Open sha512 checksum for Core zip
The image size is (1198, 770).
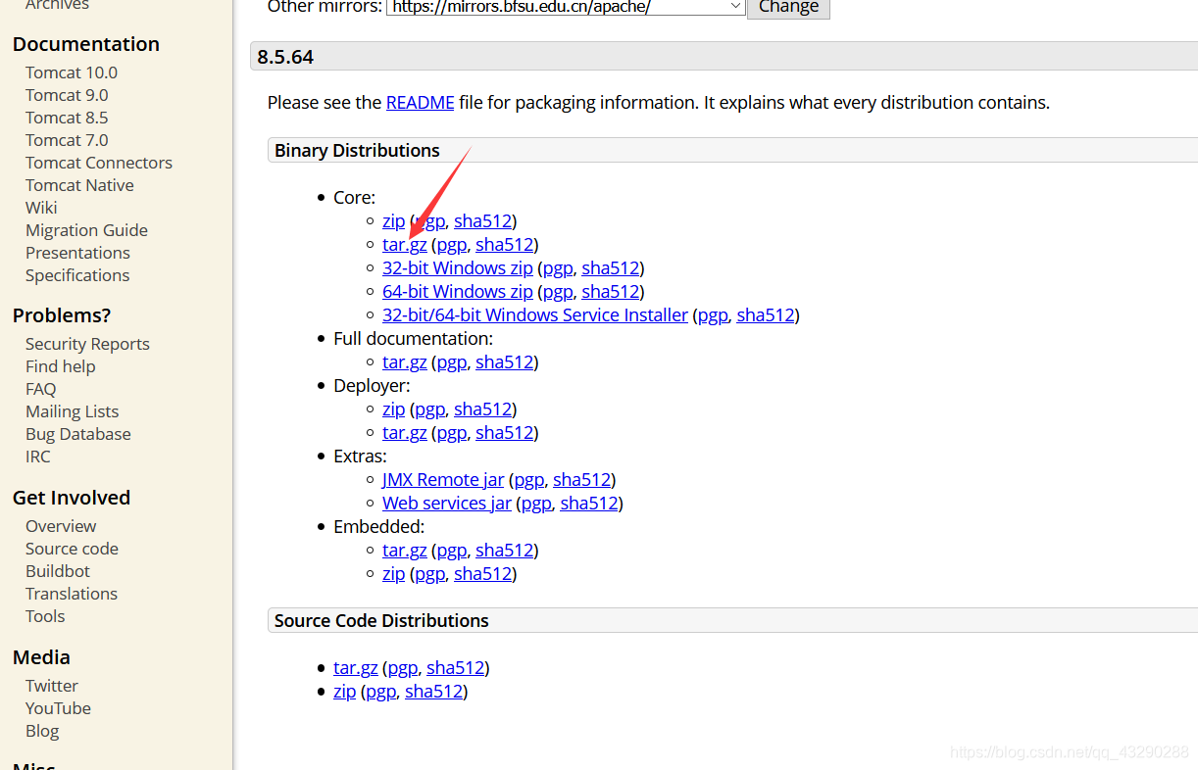coord(482,220)
